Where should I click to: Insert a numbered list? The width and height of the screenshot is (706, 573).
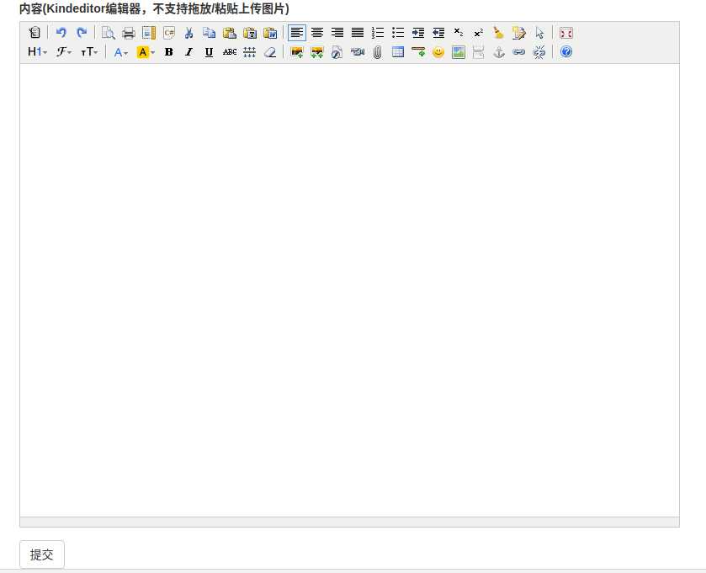tap(377, 33)
